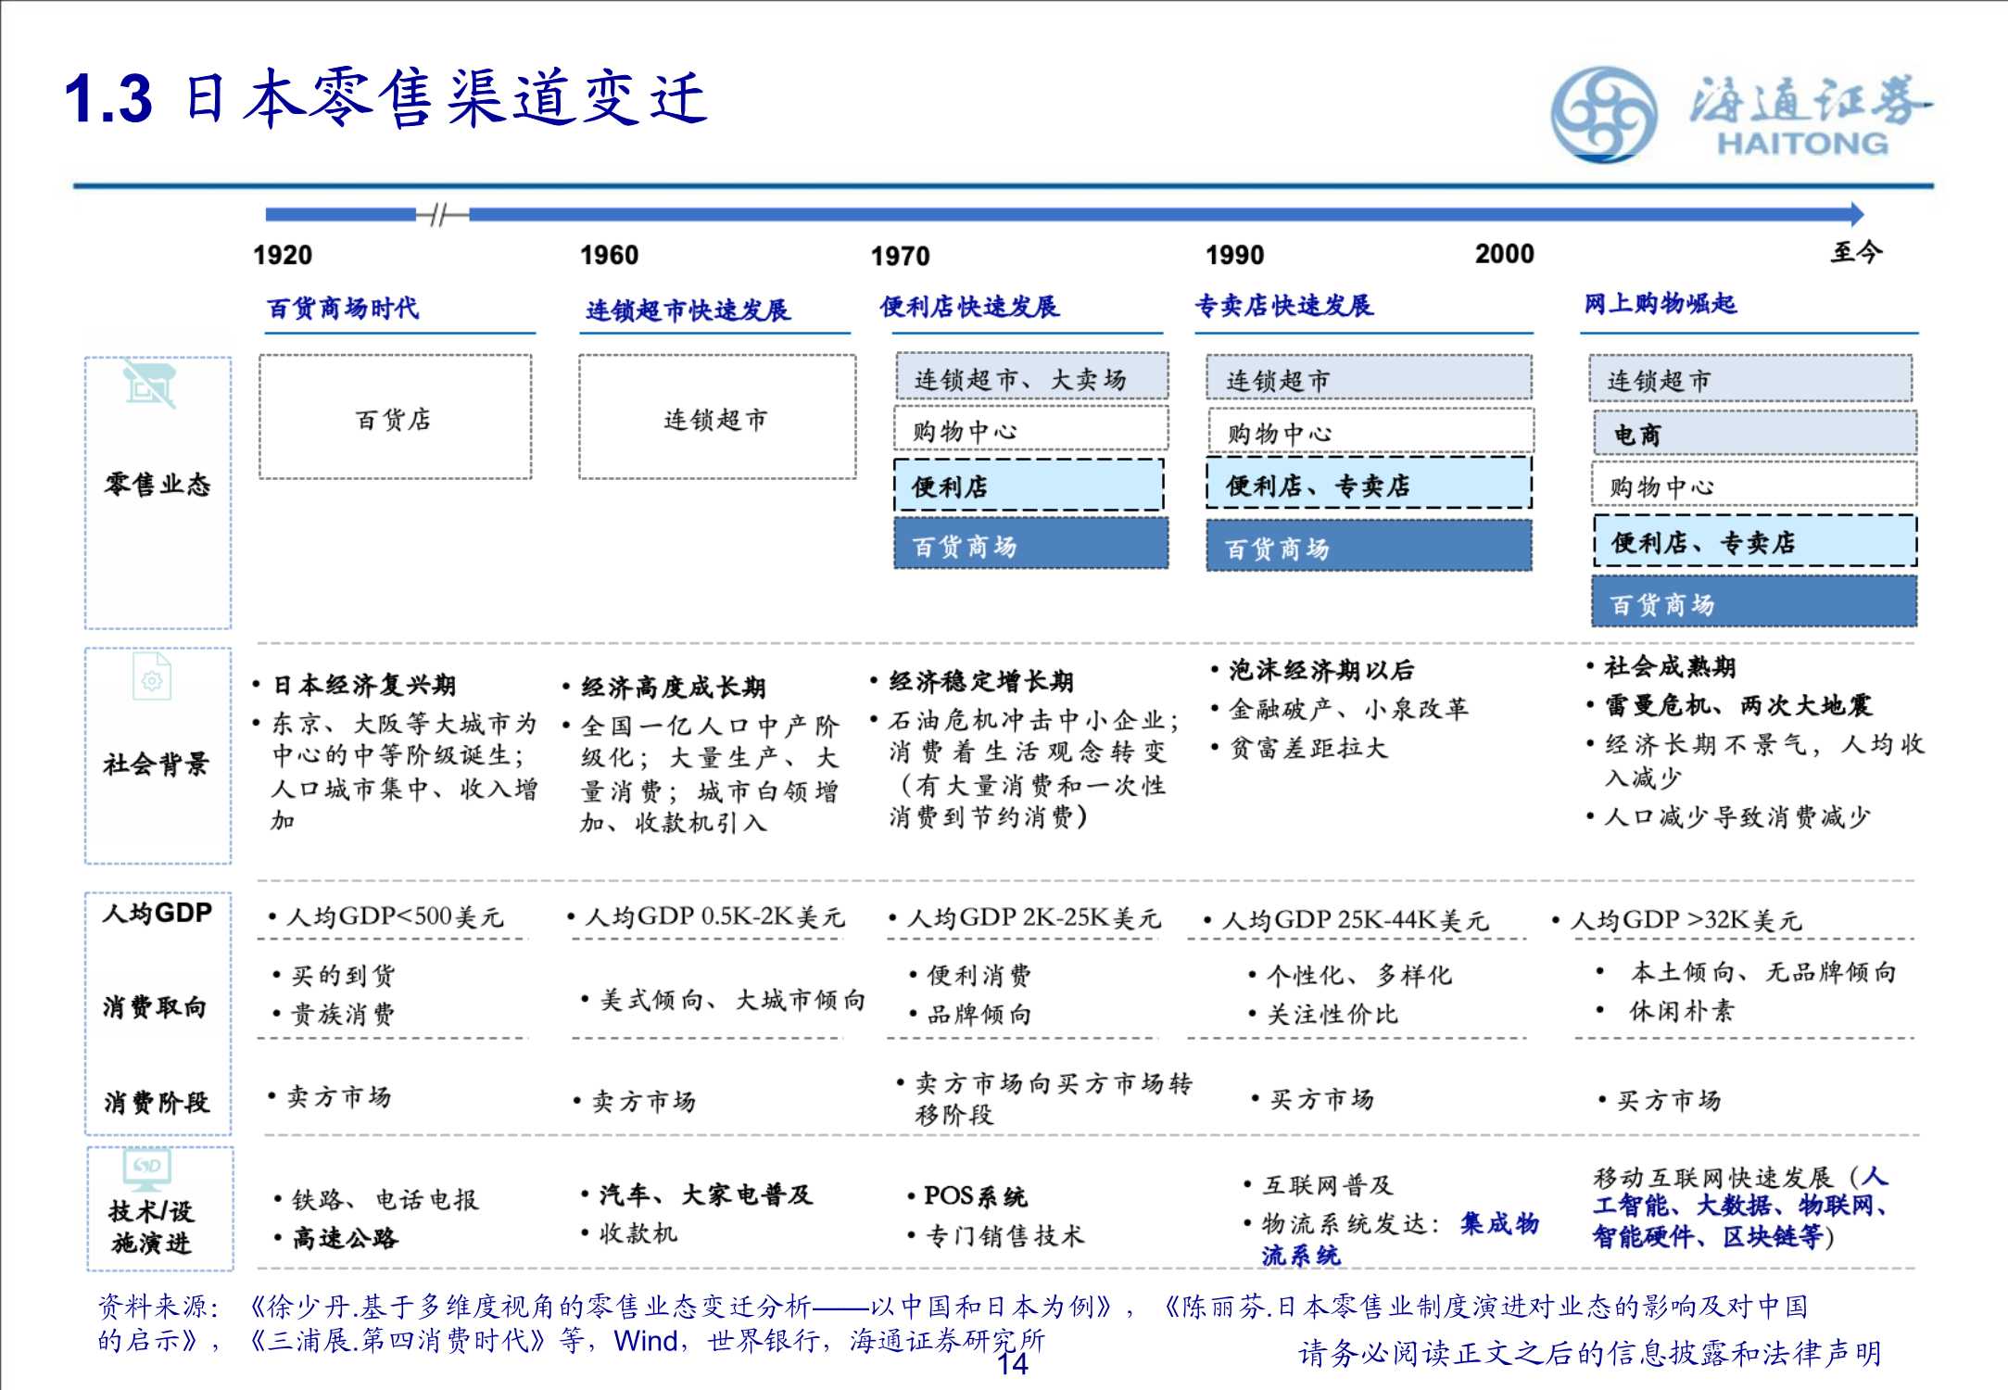The width and height of the screenshot is (2008, 1390).
Task: Select 汽车、大家电普及 bullet
Action: 705,1194
